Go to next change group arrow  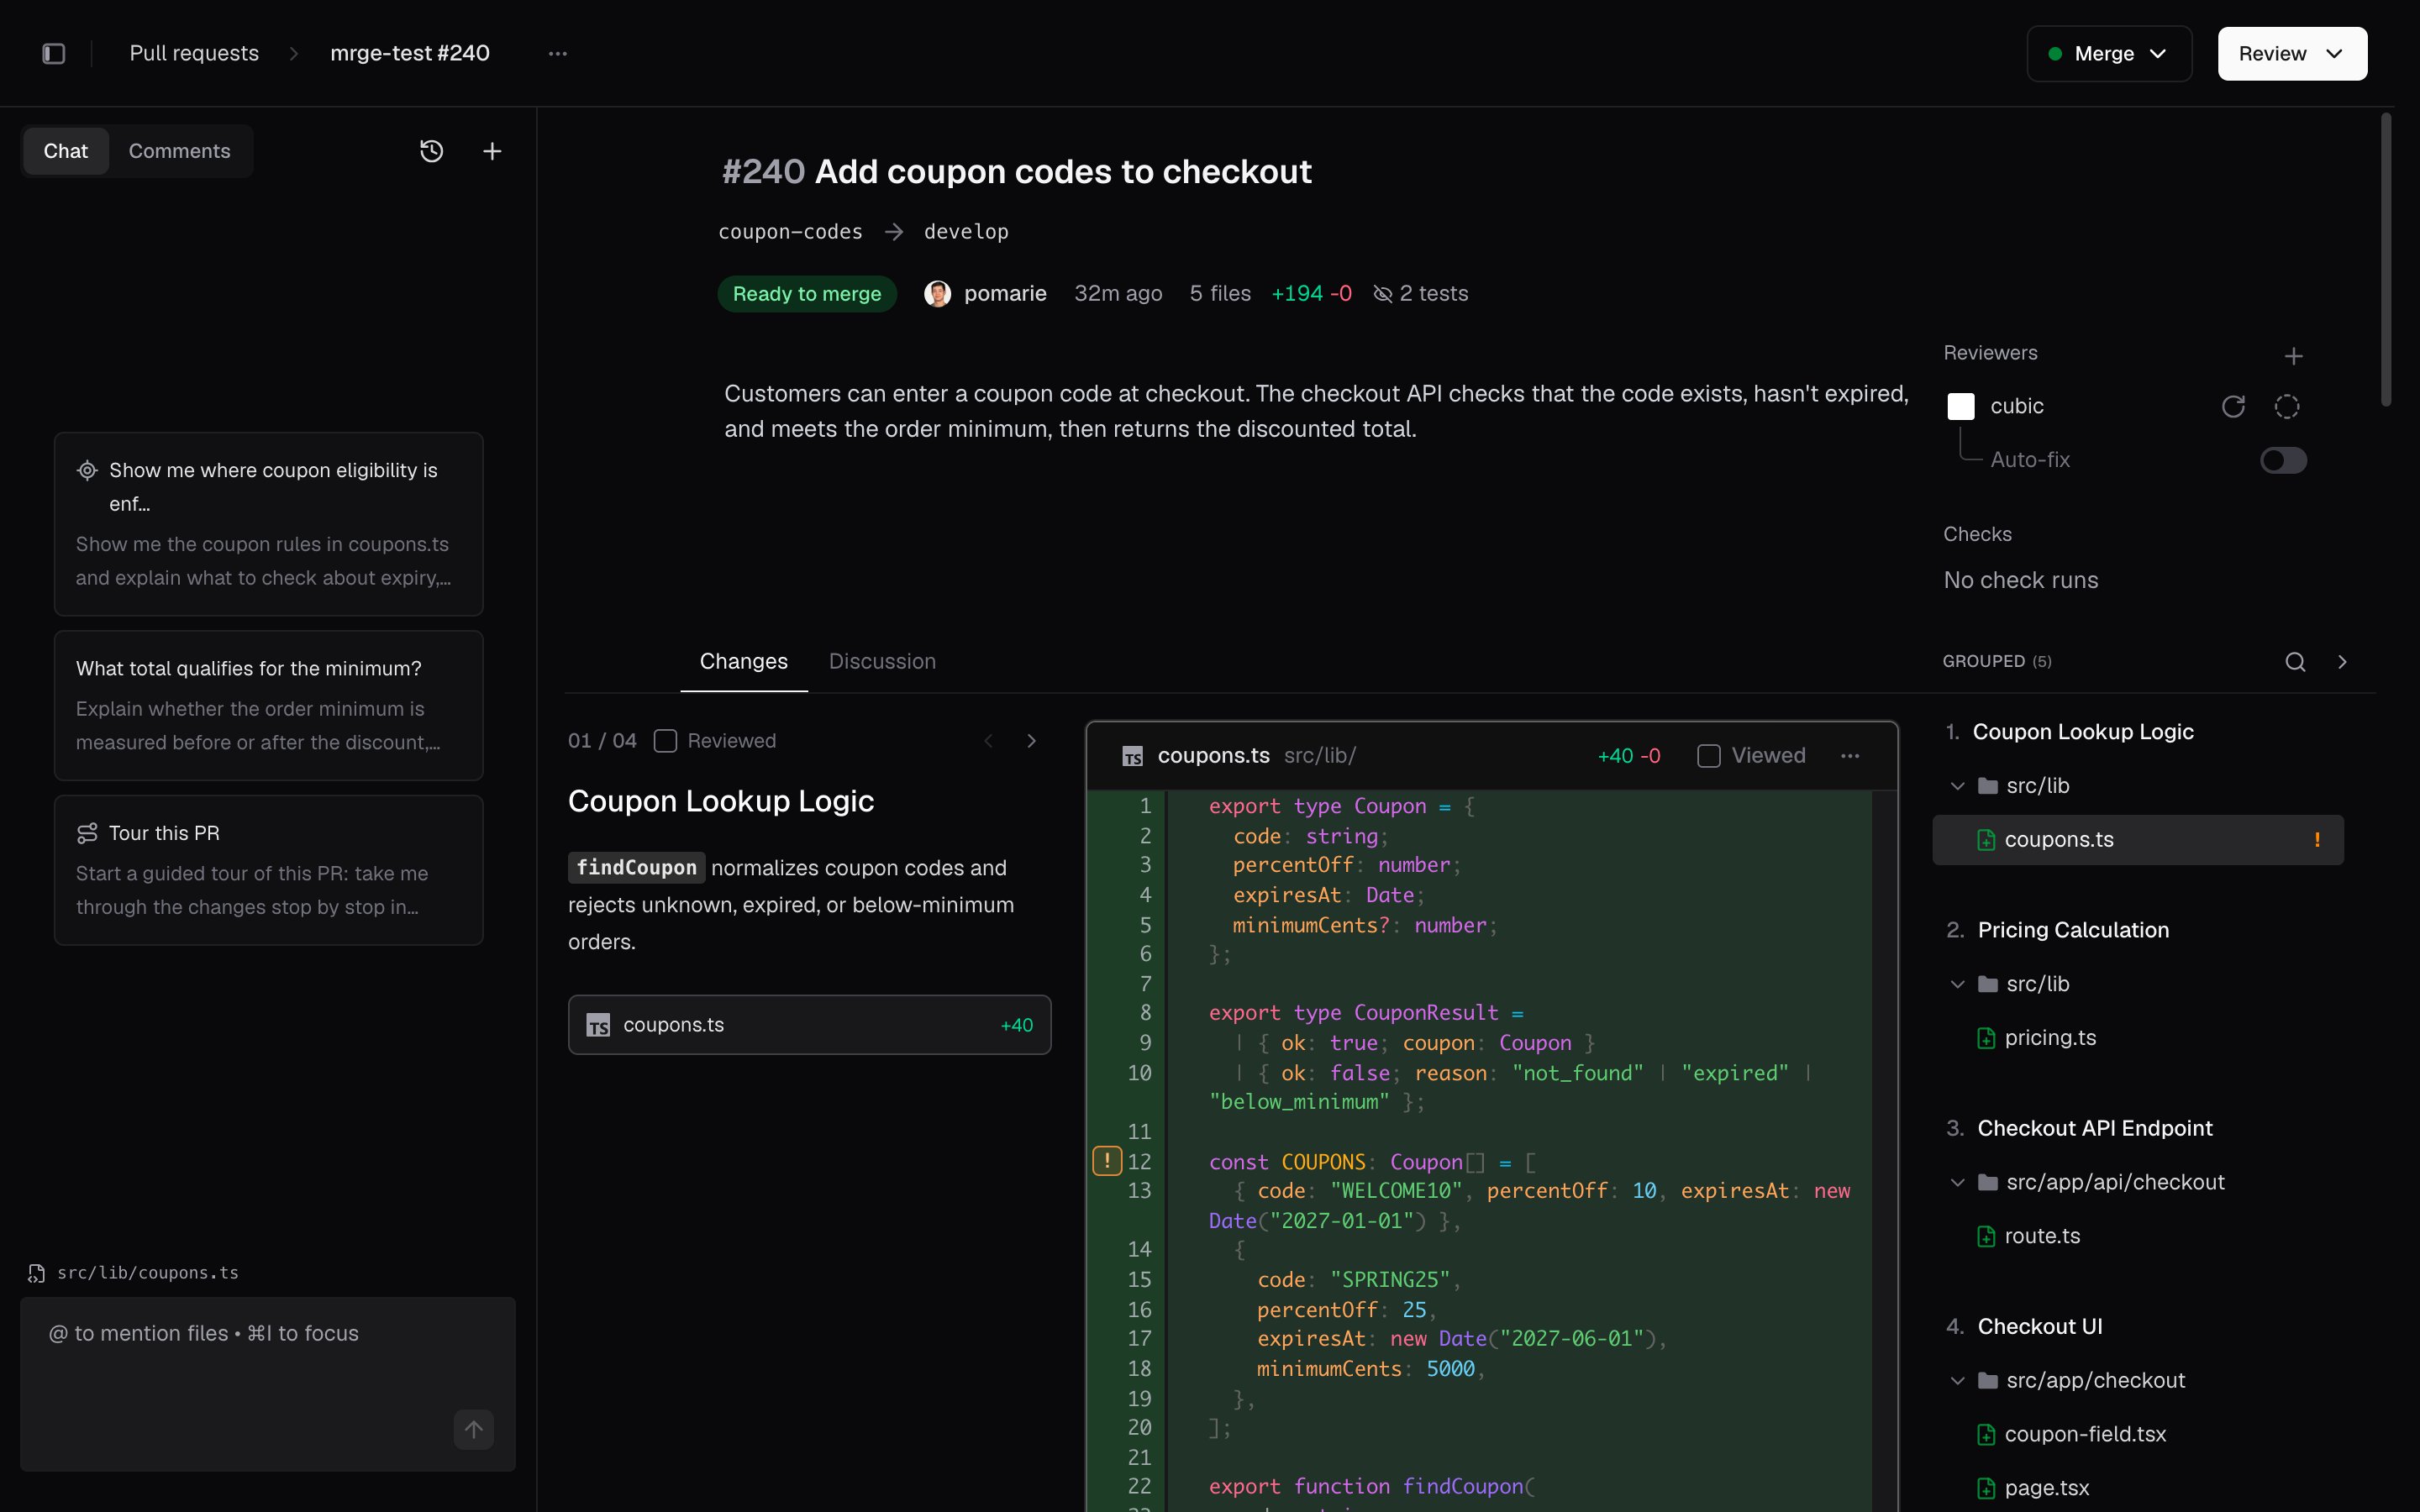click(x=1031, y=741)
